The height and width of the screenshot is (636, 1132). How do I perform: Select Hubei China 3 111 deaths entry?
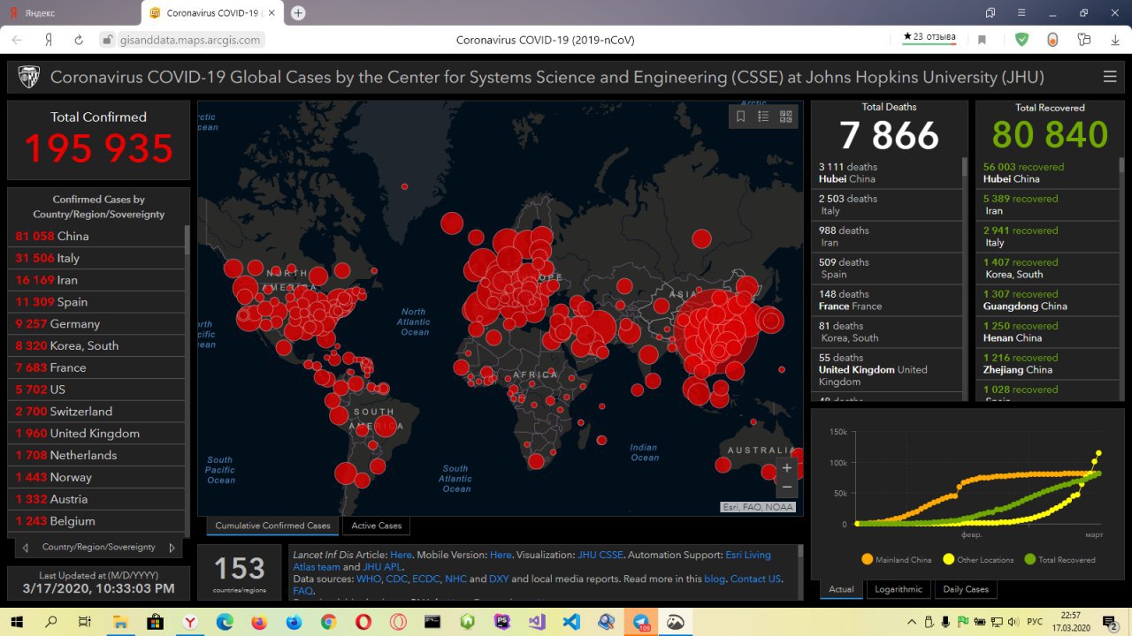pos(887,172)
